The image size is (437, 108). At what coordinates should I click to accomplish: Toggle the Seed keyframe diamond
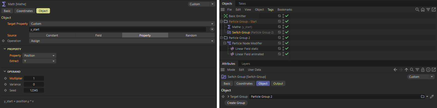5,90
